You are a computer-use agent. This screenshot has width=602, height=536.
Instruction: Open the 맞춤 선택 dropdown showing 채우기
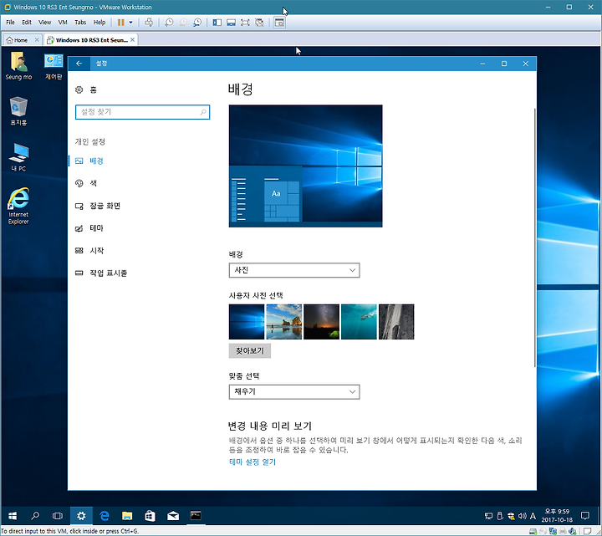[x=294, y=392]
